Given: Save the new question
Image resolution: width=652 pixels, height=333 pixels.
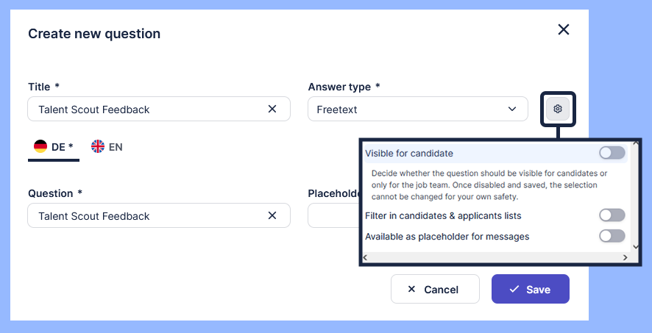Looking at the screenshot, I should pyautogui.click(x=530, y=289).
